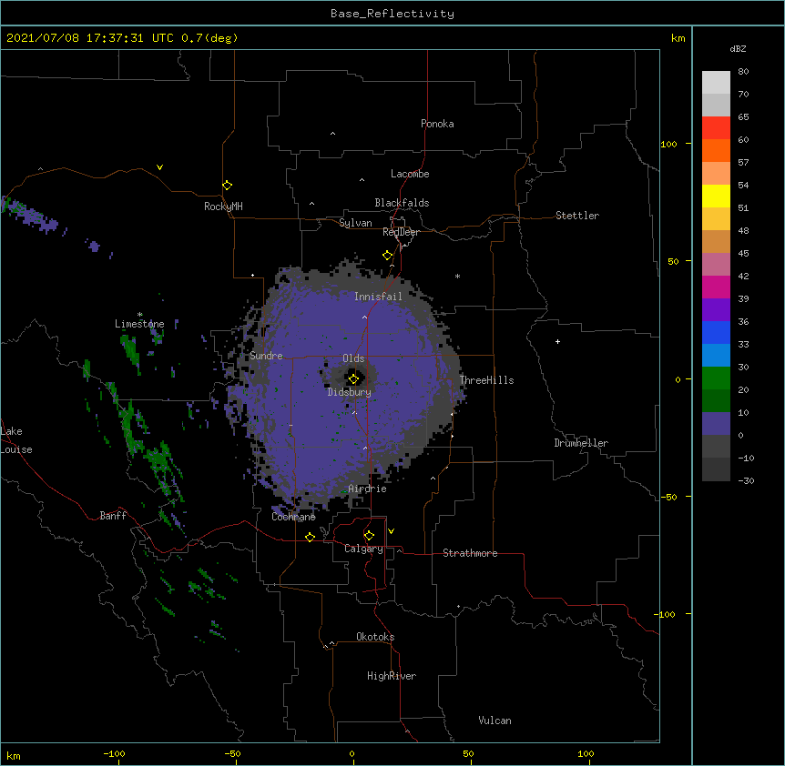
Task: Click the white asterisk marker above Limestone
Action: [x=139, y=315]
